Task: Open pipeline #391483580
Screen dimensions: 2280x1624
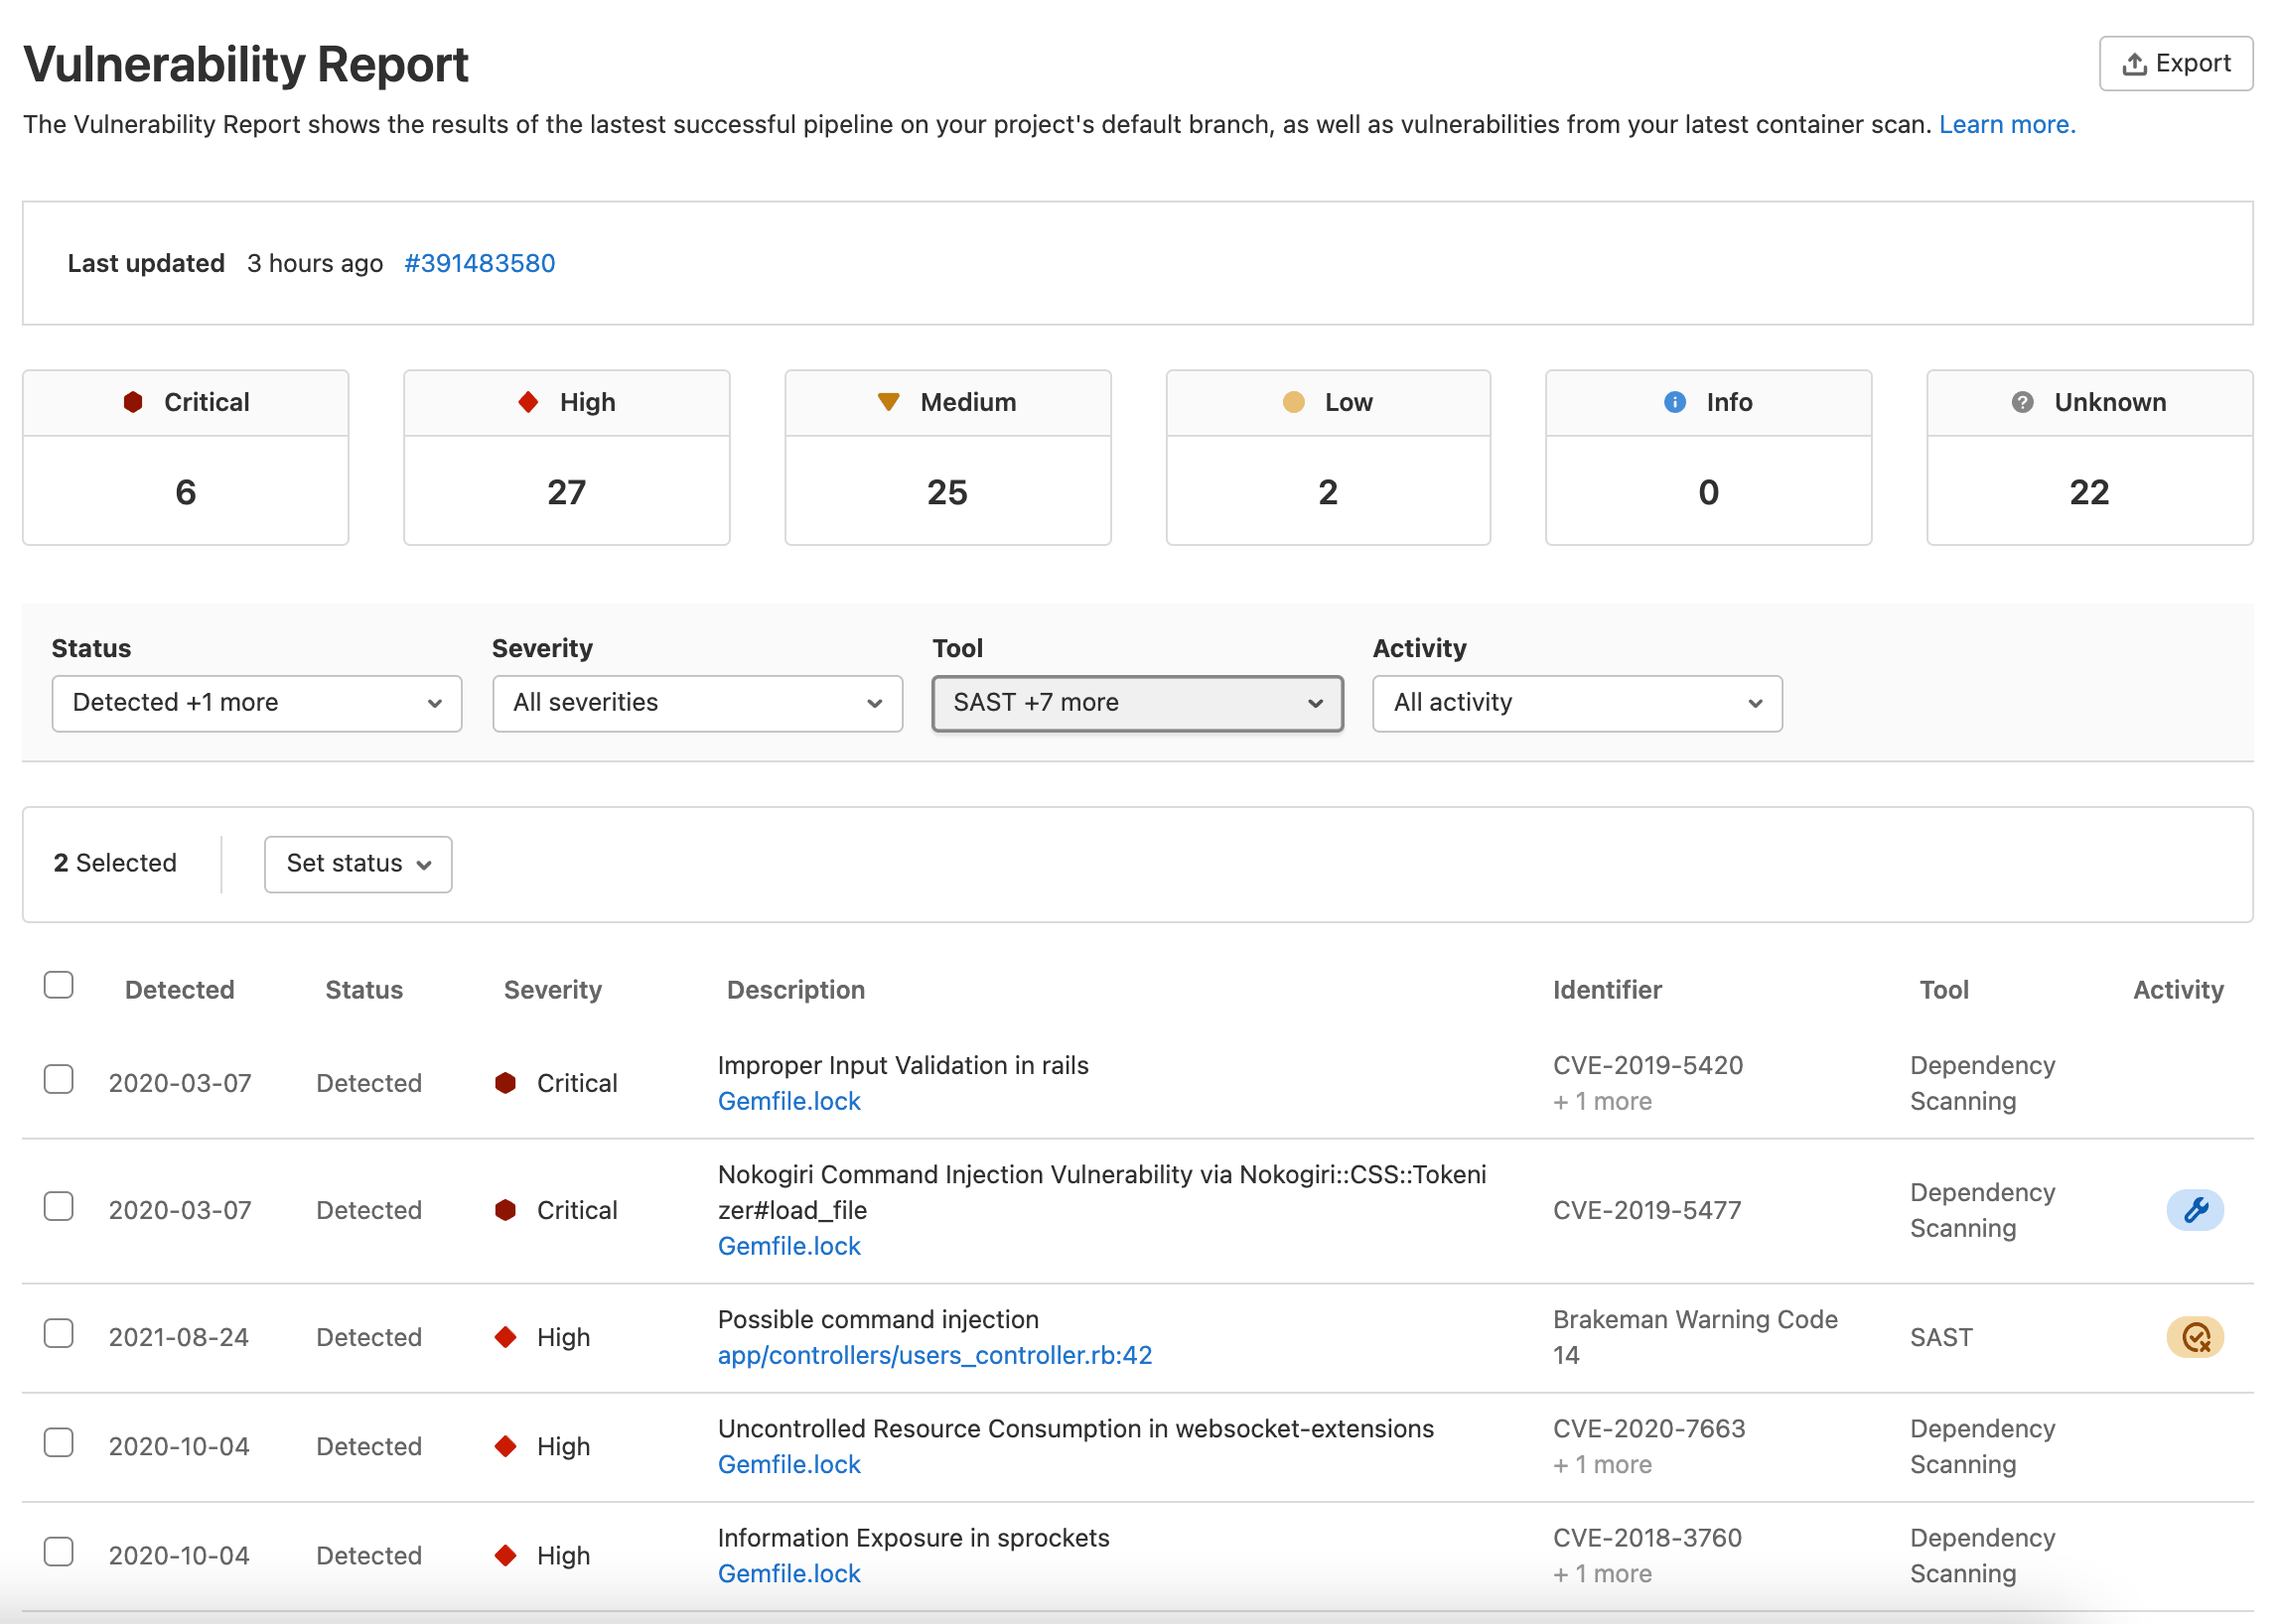Action: (x=480, y=263)
